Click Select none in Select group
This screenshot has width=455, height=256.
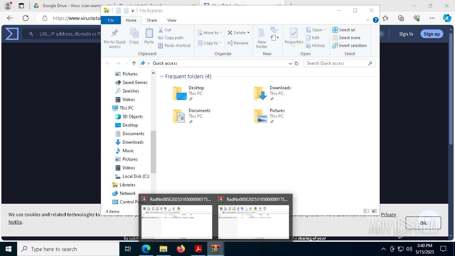coord(346,38)
